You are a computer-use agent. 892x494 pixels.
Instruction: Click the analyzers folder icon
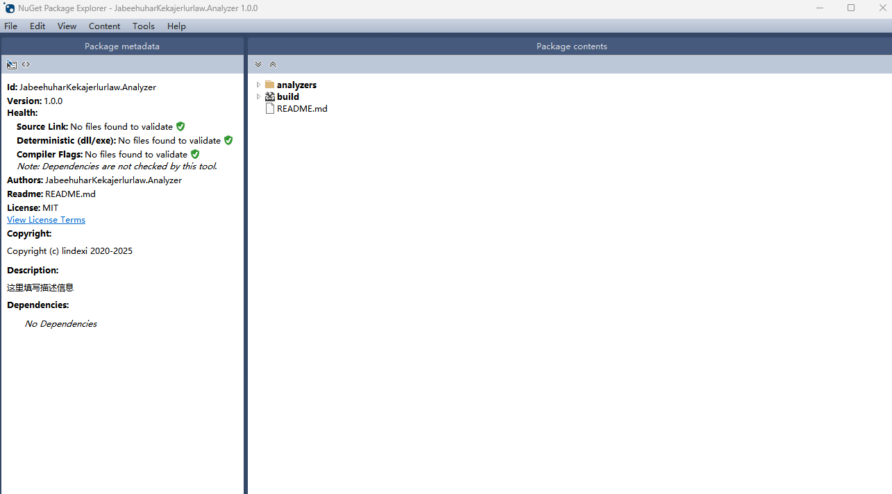[x=270, y=85]
